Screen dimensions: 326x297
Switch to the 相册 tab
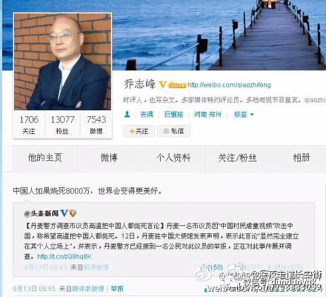click(x=301, y=158)
